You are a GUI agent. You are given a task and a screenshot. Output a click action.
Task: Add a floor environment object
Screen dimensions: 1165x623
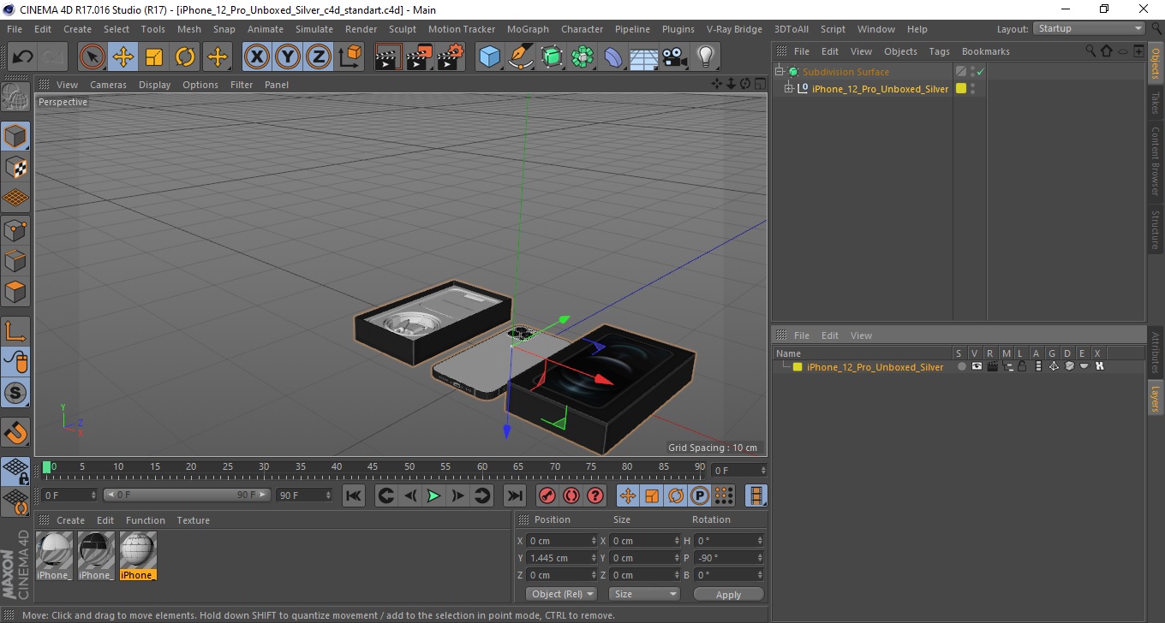[643, 57]
